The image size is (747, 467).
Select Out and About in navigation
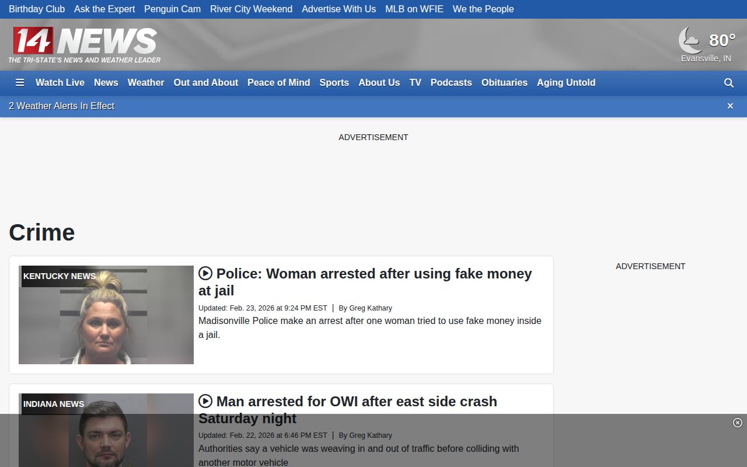206,83
